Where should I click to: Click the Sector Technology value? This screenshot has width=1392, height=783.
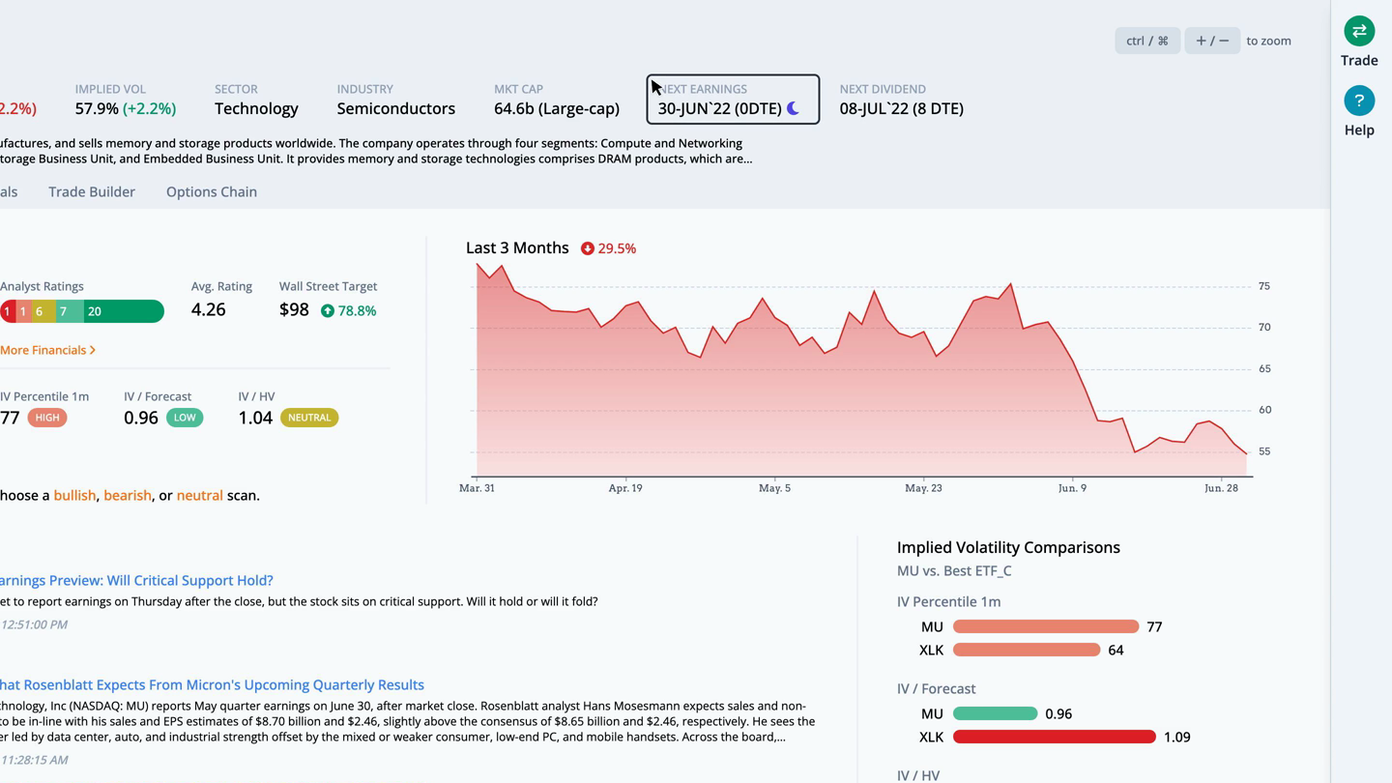coord(256,108)
